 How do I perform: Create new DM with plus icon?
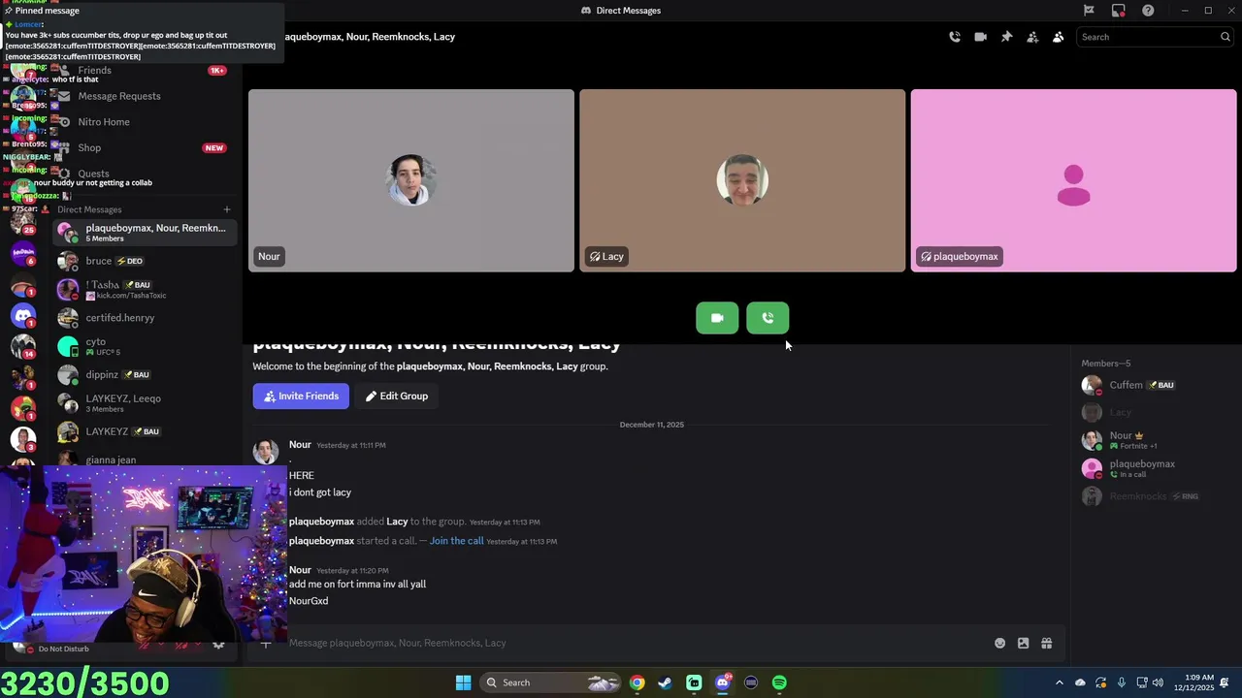coord(227,209)
